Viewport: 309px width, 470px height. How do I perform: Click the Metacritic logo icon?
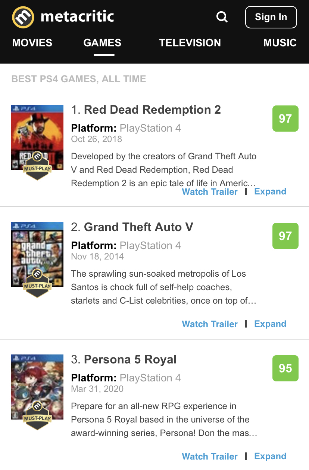pos(23,17)
